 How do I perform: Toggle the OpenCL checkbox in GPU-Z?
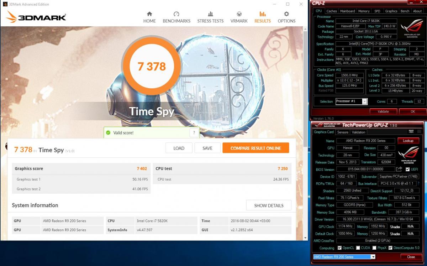point(339,248)
